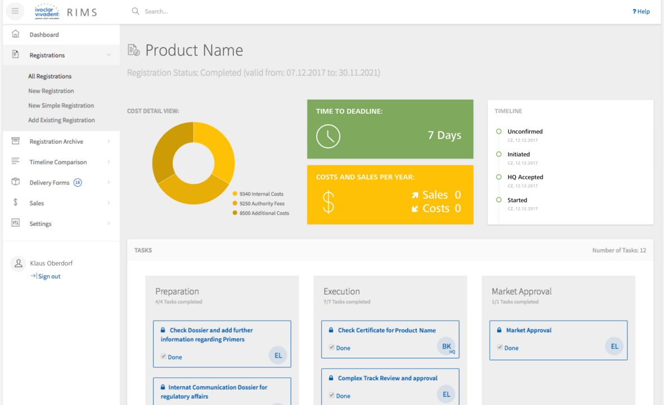Click the Dashboard home icon
Image resolution: width=664 pixels, height=405 pixels.
(x=16, y=34)
